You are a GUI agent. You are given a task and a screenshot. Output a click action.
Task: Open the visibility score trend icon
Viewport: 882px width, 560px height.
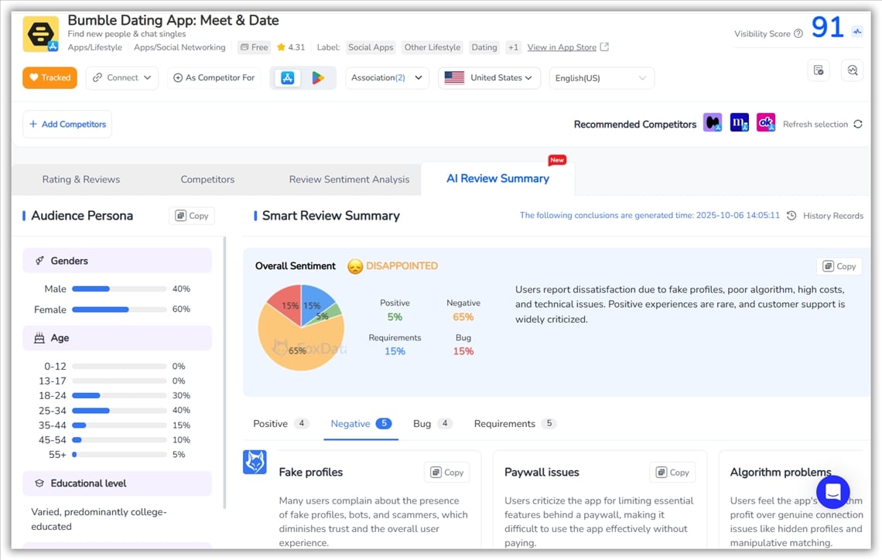point(856,32)
